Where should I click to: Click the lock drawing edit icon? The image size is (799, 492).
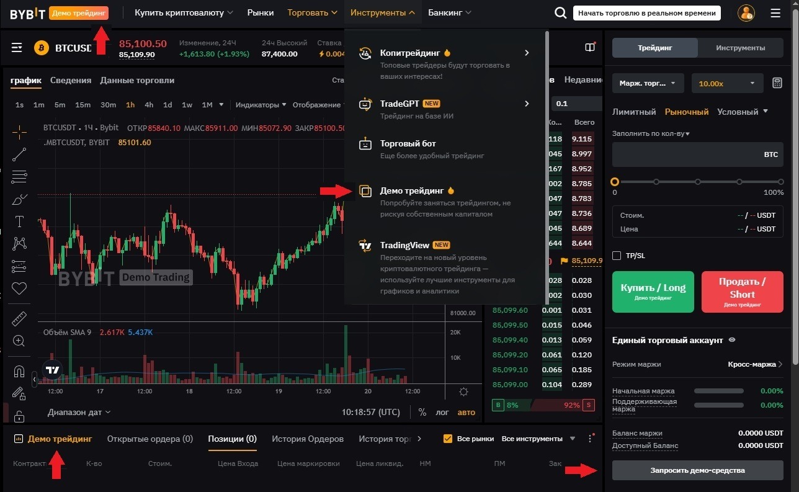click(19, 394)
